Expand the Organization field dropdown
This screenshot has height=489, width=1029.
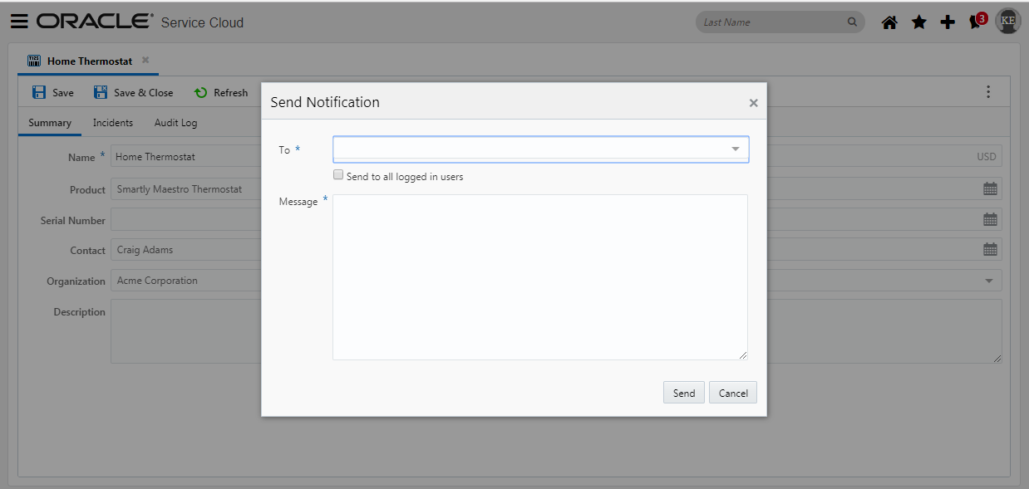(990, 281)
